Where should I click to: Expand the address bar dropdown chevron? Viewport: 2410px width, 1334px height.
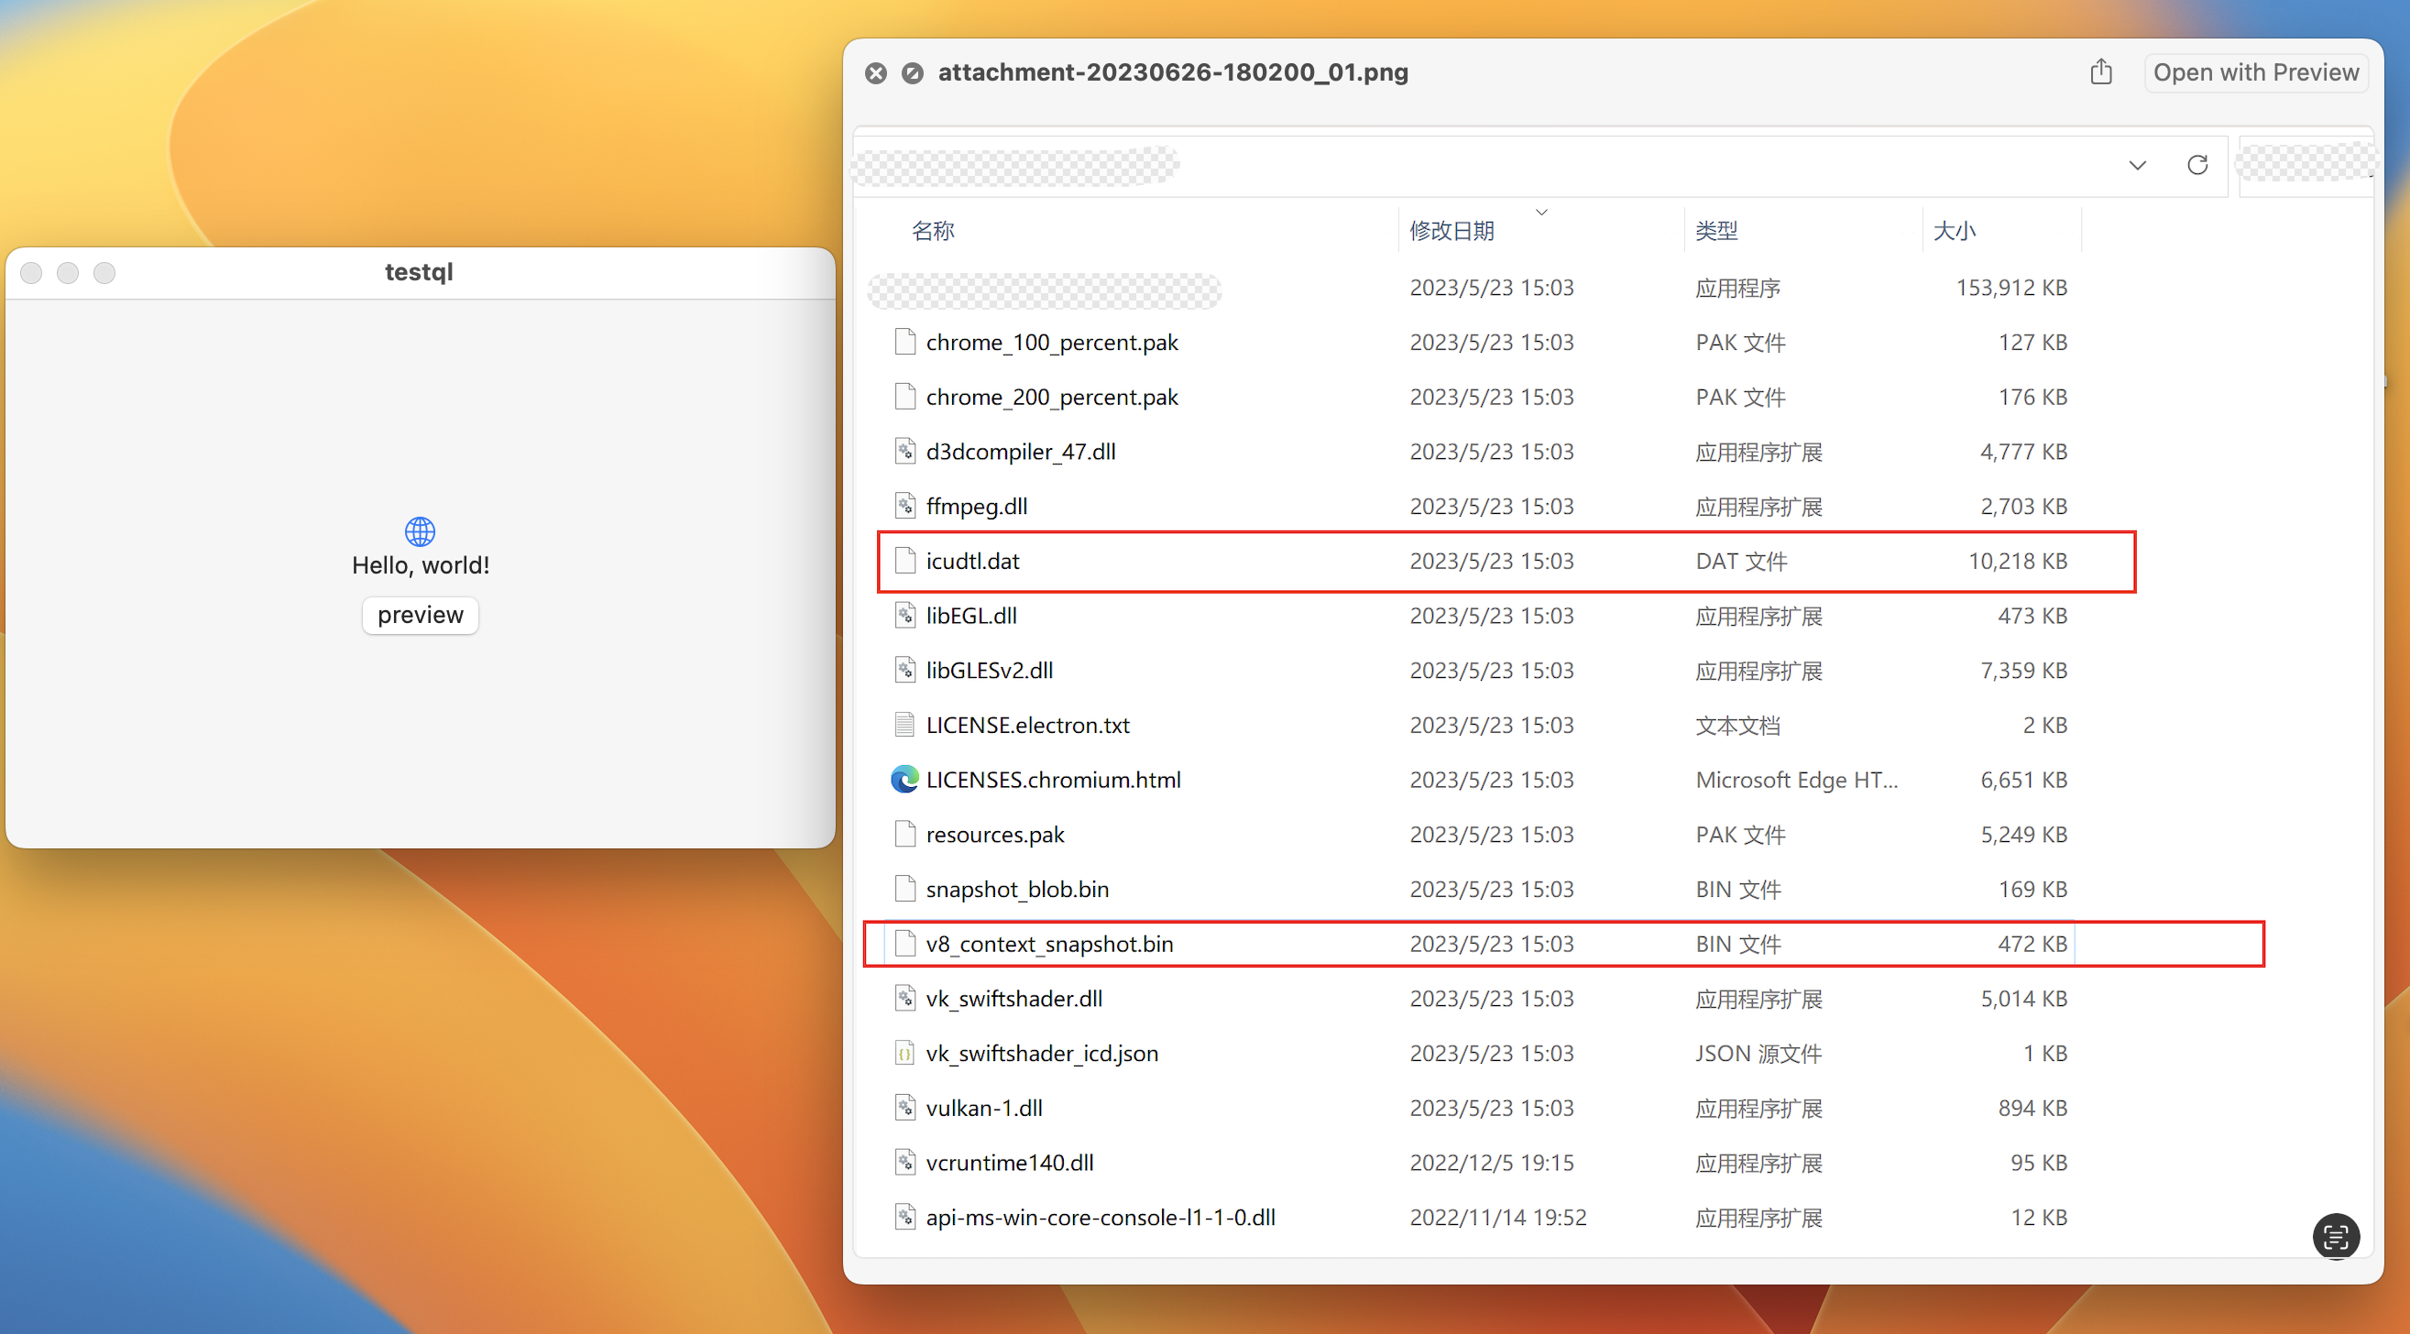[x=2137, y=166]
